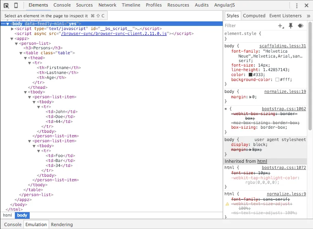Image resolution: width=313 pixels, height=229 pixels.
Task: Click the warning icon beside -webkit-text-size-adjust
Action: (x=227, y=204)
